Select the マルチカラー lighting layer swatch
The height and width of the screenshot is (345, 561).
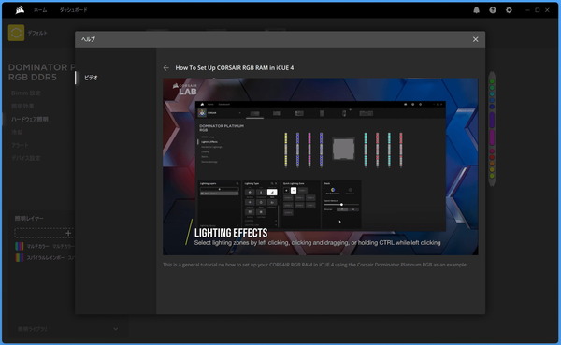pyautogui.click(x=20, y=246)
